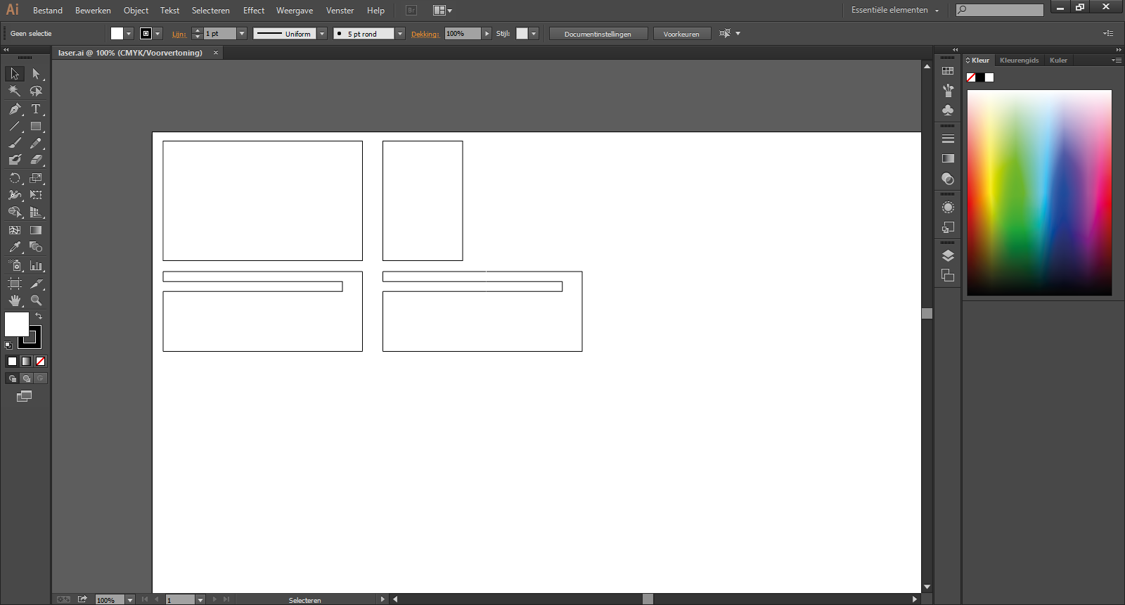Select the Line Segment tool
The height and width of the screenshot is (605, 1125).
pyautogui.click(x=15, y=127)
